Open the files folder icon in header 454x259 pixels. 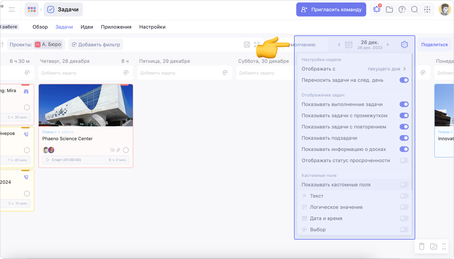(x=389, y=10)
